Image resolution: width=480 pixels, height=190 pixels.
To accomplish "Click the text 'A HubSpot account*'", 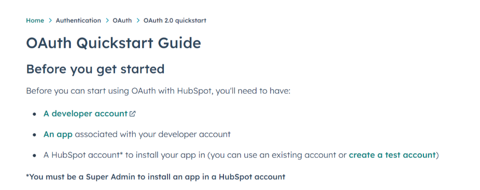I will (x=83, y=155).
